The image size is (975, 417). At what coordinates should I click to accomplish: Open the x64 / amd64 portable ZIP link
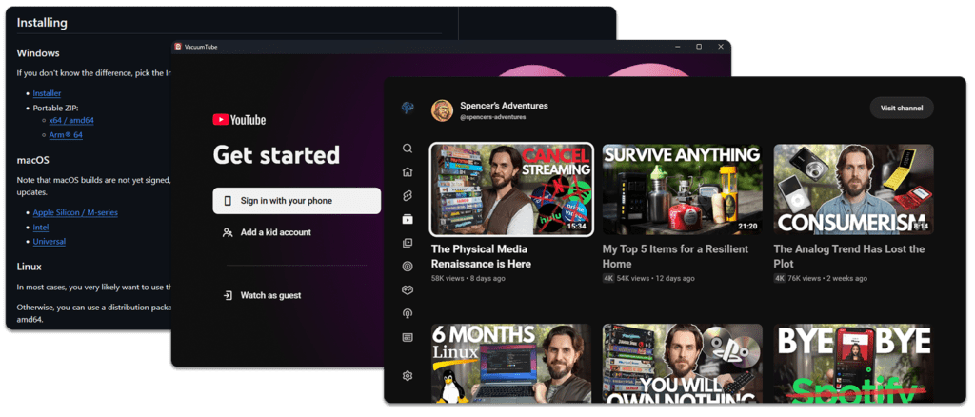[x=71, y=121]
